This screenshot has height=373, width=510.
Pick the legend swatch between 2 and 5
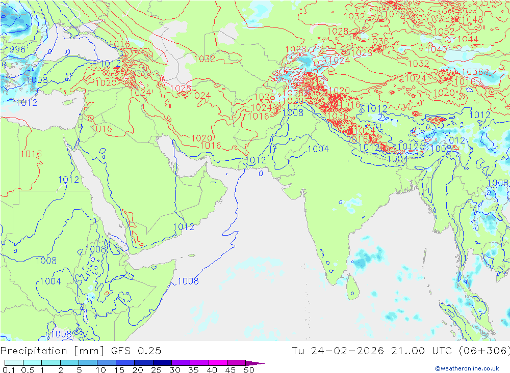[69, 363]
